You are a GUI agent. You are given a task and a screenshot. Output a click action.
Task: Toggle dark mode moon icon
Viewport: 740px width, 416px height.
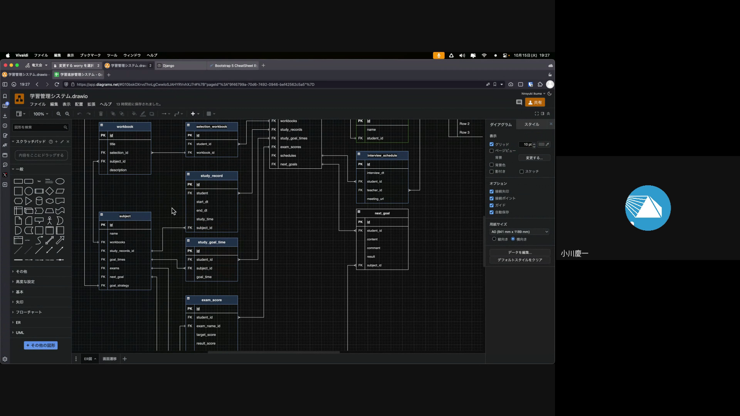(x=550, y=94)
